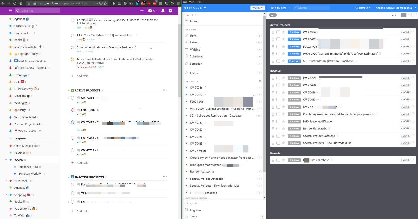This screenshot has width=418, height=219.
Task: Click the All filter pill in Nirvana
Action: coord(273,15)
